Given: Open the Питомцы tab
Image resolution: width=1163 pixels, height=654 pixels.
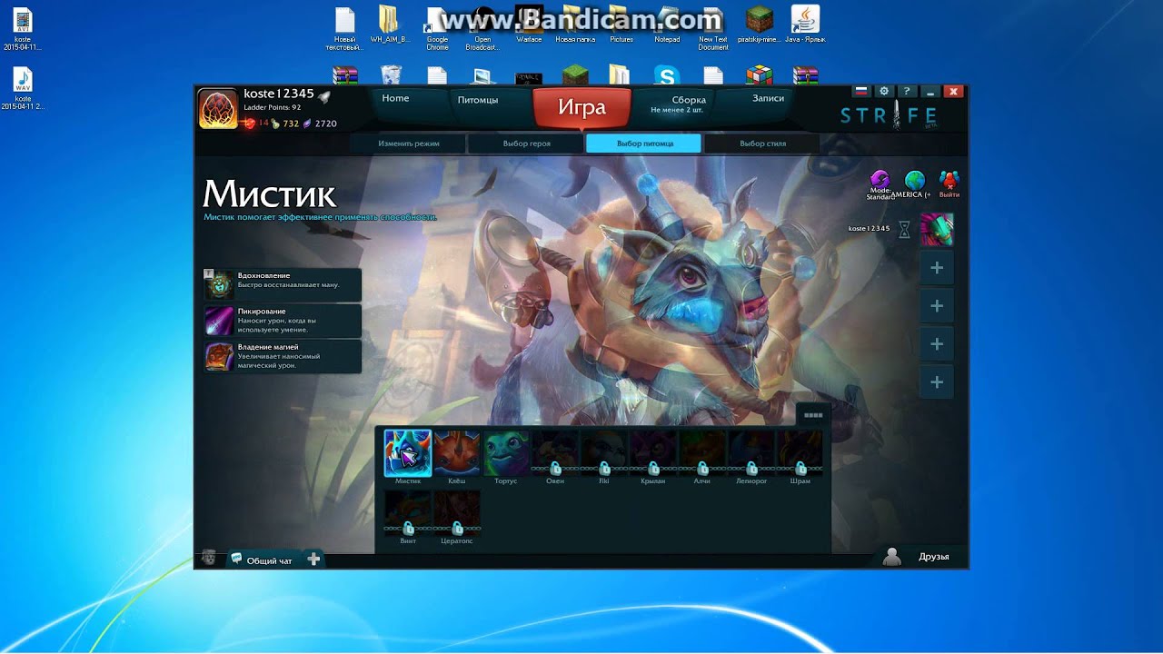Looking at the screenshot, I should point(478,100).
